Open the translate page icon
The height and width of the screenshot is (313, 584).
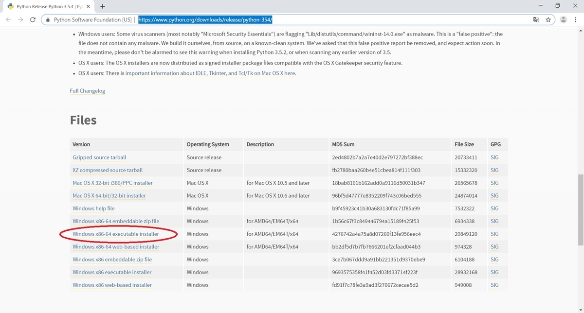click(536, 19)
